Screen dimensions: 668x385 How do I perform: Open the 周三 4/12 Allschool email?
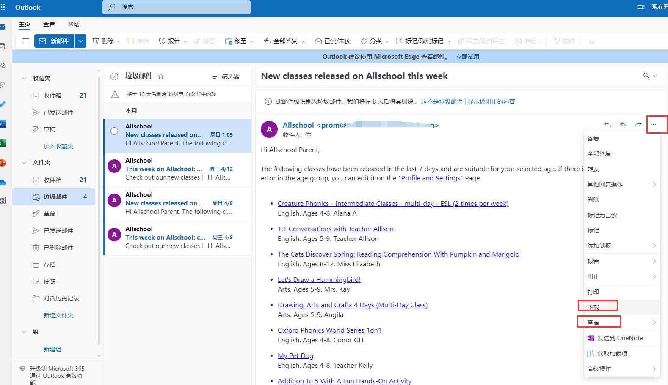tap(178, 169)
